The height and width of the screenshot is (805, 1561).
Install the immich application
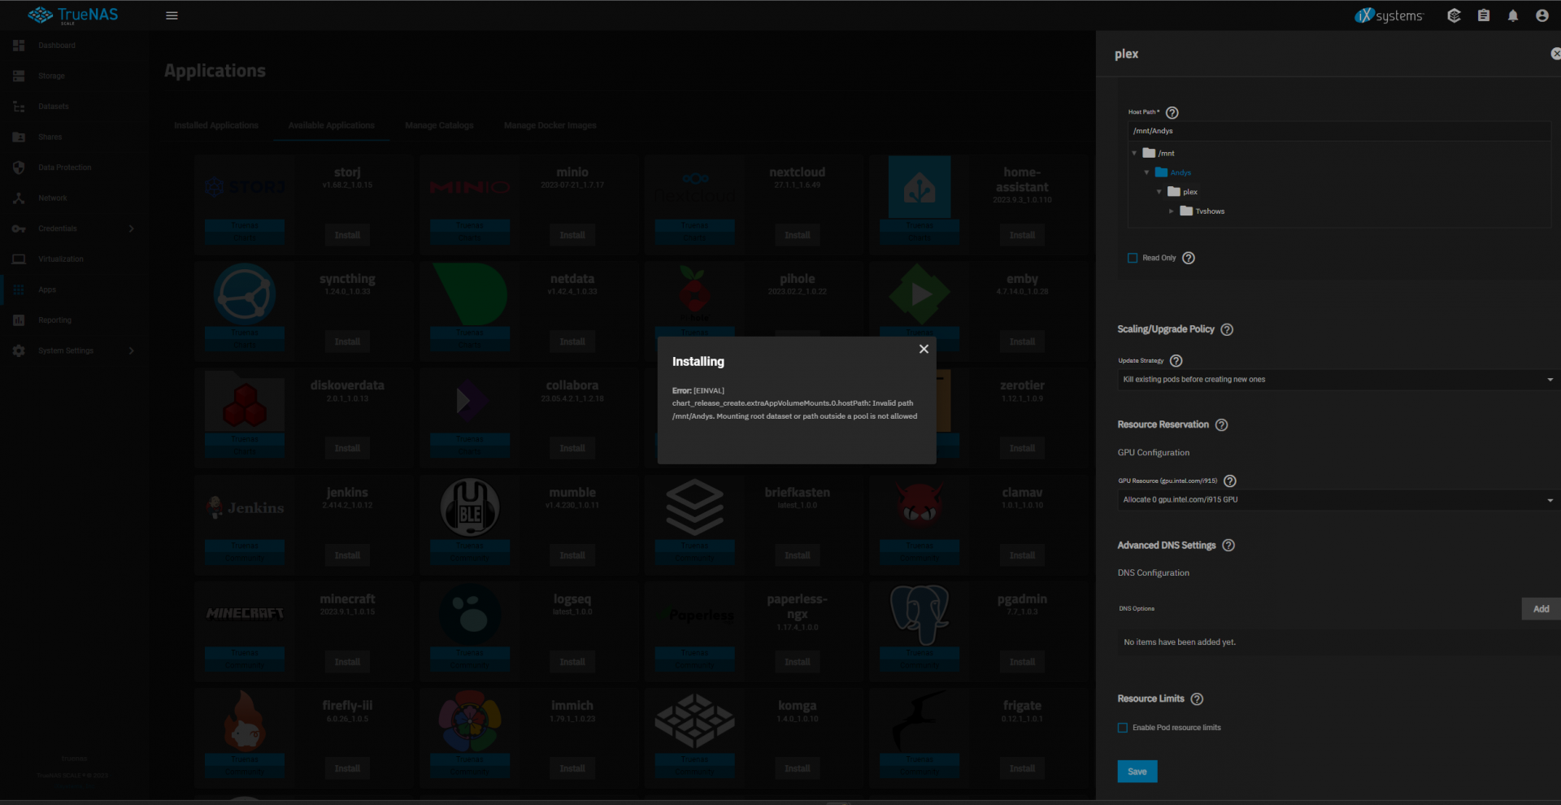coord(572,768)
